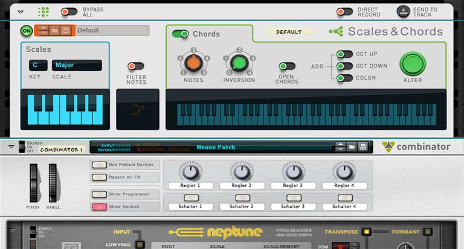Open the Combinator browse patch folder icon

click(x=352, y=147)
